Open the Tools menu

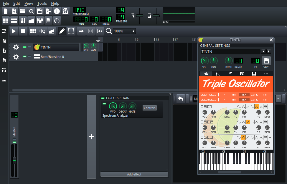click(42, 3)
